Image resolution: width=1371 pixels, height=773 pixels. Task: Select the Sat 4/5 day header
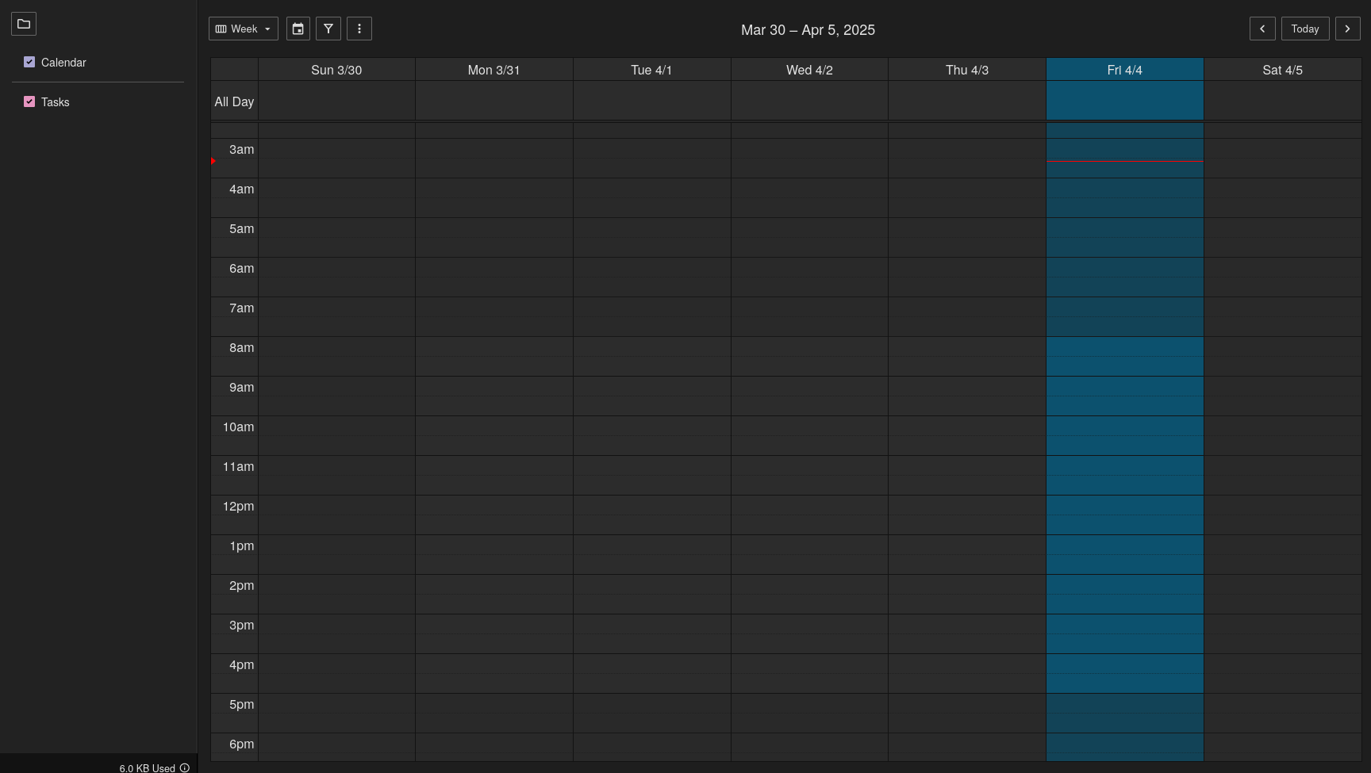[x=1283, y=70]
